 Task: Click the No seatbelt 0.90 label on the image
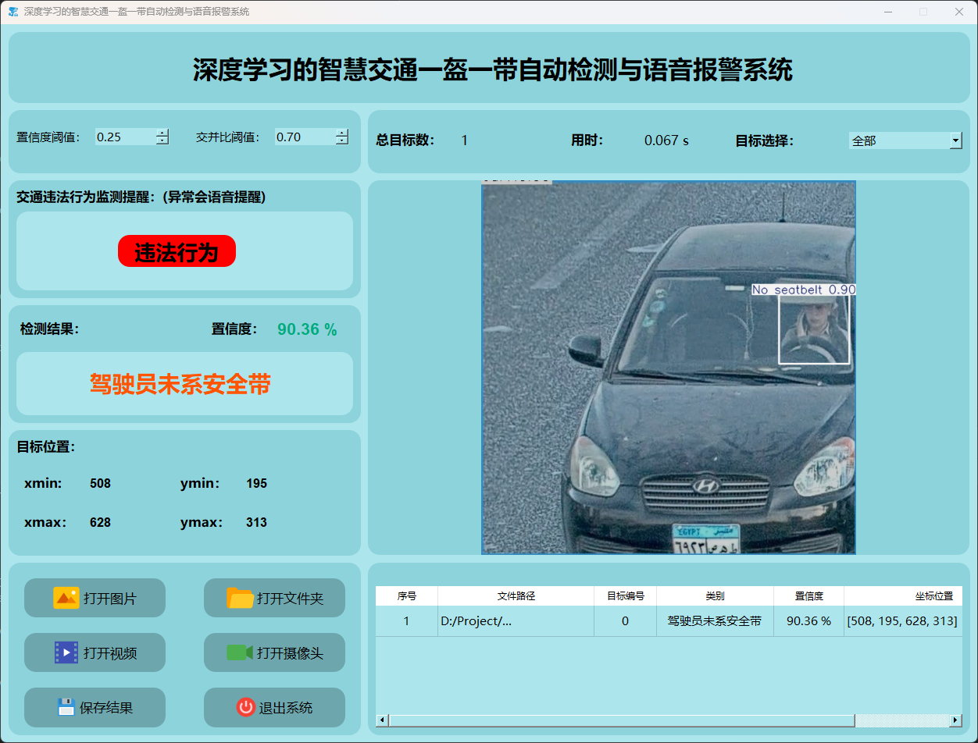pos(804,290)
